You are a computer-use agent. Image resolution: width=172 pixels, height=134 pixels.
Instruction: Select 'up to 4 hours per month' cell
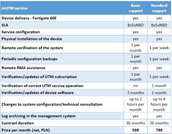point(159,104)
